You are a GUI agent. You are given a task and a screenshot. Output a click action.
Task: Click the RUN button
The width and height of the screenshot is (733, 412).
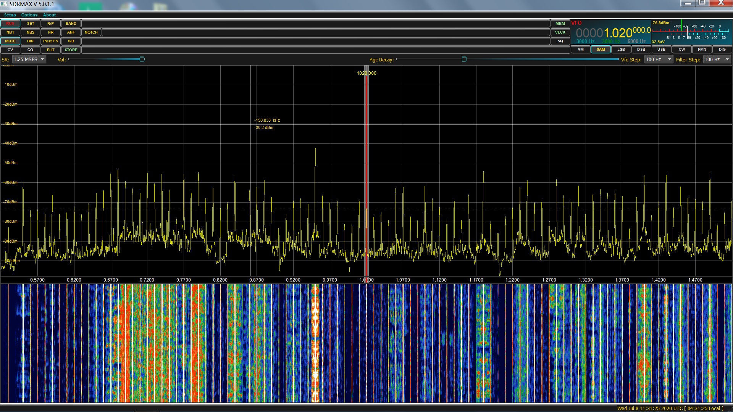coord(10,24)
